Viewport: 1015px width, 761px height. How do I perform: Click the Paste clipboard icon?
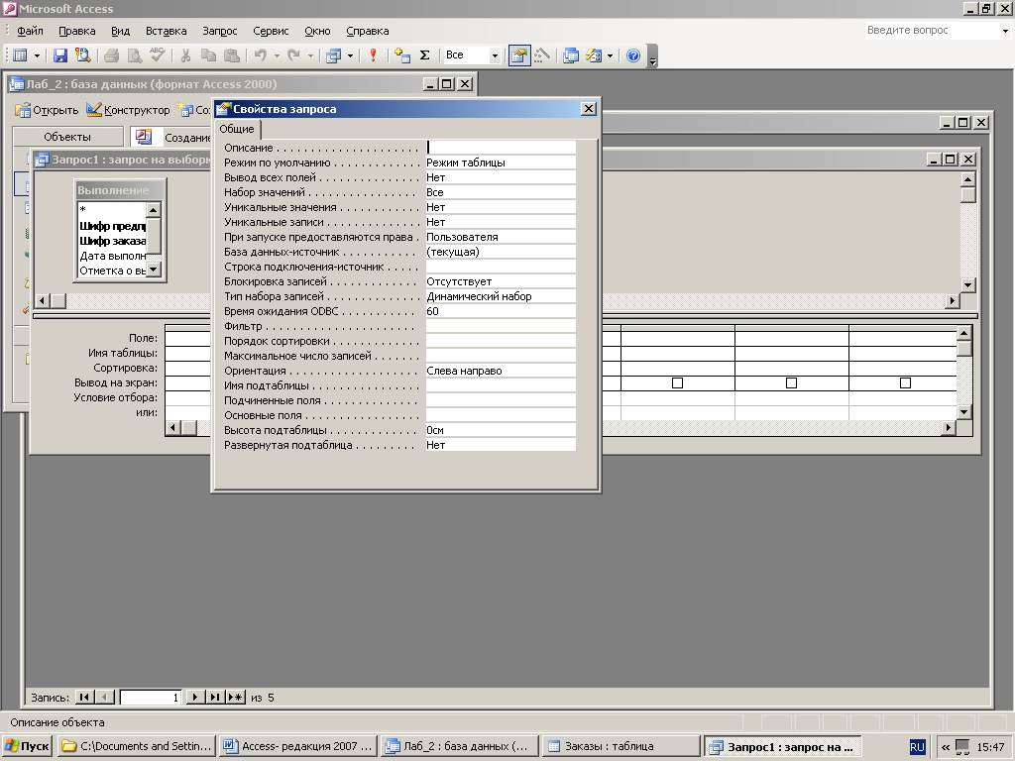(232, 55)
